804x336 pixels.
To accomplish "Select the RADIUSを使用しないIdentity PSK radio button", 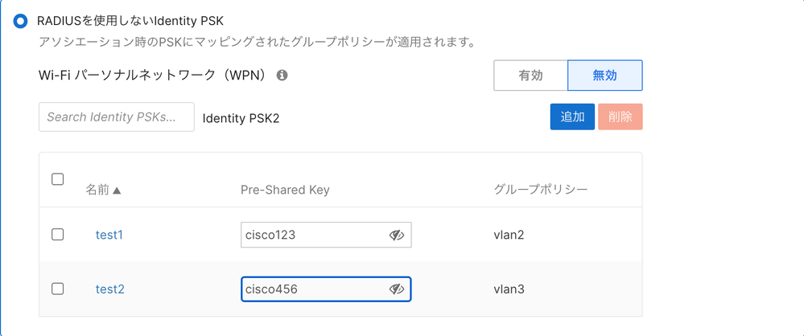I will click(x=21, y=21).
